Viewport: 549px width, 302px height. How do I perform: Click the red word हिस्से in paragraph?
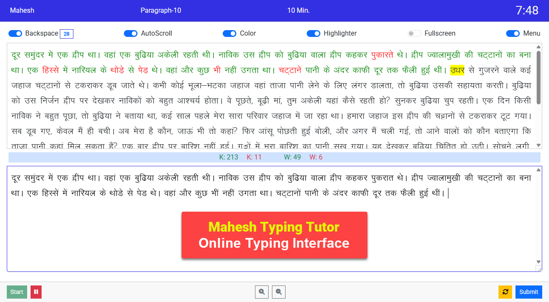(x=50, y=70)
